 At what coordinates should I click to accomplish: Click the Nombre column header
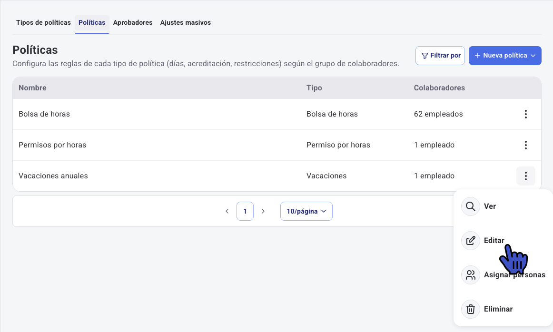pyautogui.click(x=32, y=88)
